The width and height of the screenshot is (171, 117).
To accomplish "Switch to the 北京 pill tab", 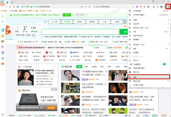I will 54,22.
